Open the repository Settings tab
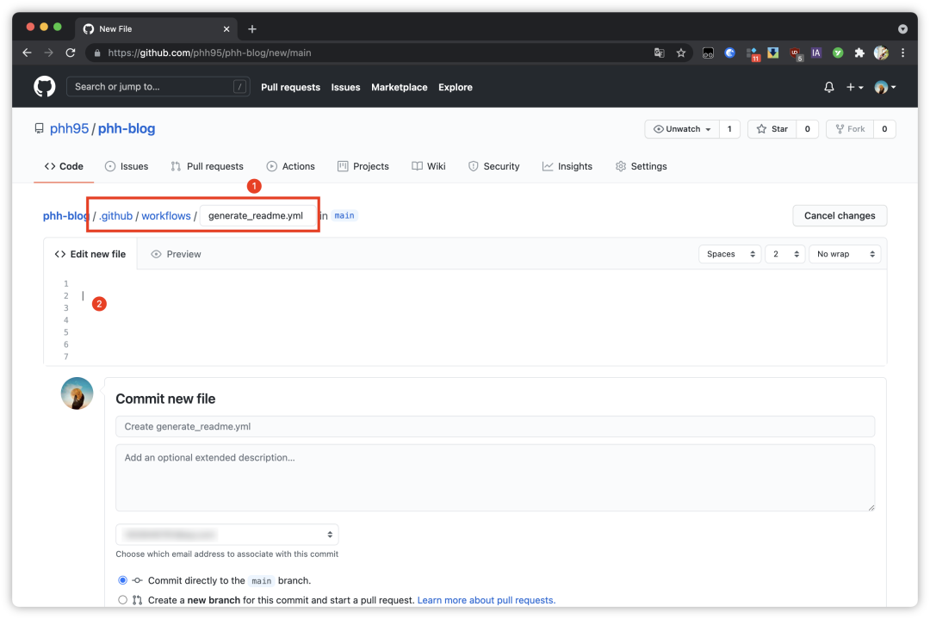930x619 pixels. (641, 166)
